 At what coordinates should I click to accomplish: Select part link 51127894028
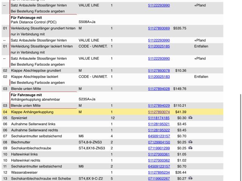159,89
